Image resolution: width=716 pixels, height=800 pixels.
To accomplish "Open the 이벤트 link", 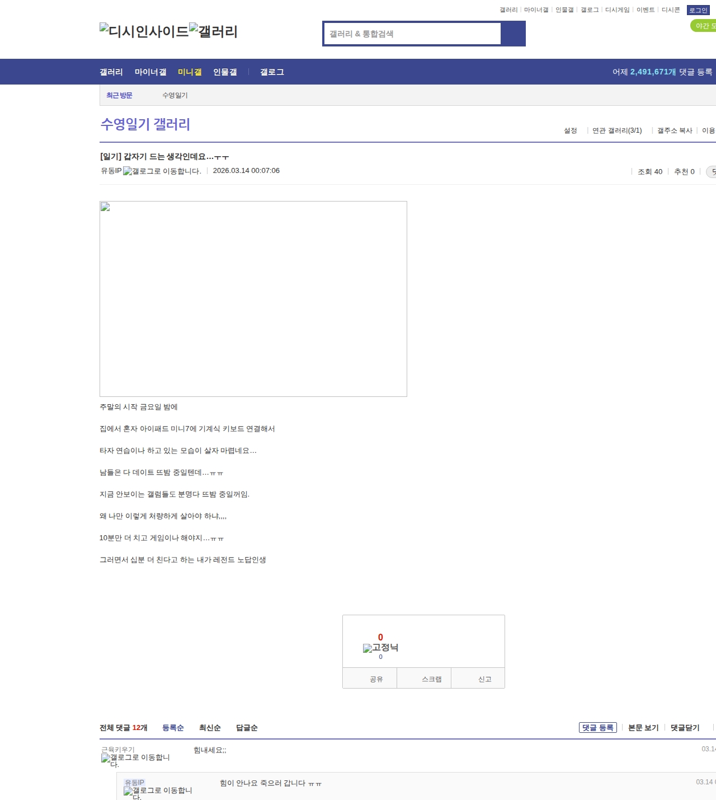I will (x=646, y=10).
